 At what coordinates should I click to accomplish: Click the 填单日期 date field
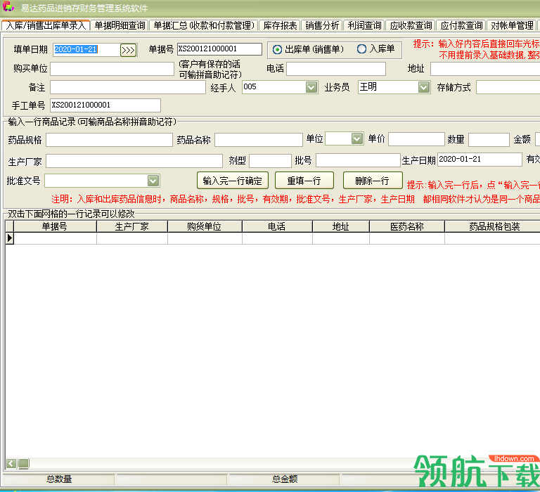(86, 50)
